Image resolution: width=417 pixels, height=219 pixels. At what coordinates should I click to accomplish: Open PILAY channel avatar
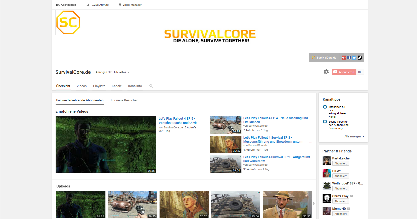point(327,173)
